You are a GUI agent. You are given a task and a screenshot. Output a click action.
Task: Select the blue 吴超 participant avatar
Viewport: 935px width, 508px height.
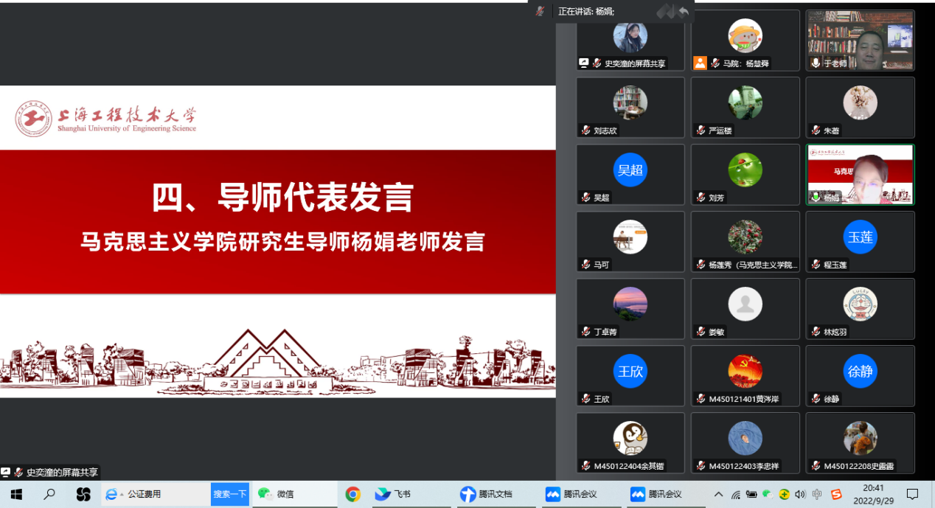[x=630, y=170]
